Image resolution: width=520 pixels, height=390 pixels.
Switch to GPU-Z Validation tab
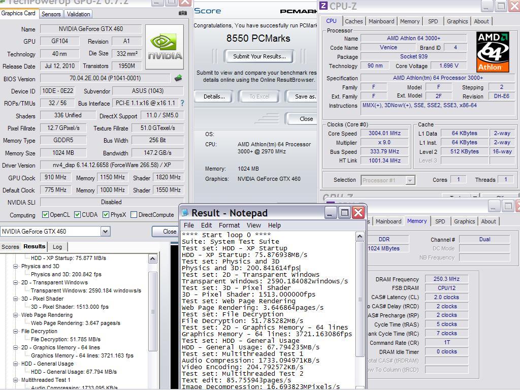pos(78,14)
